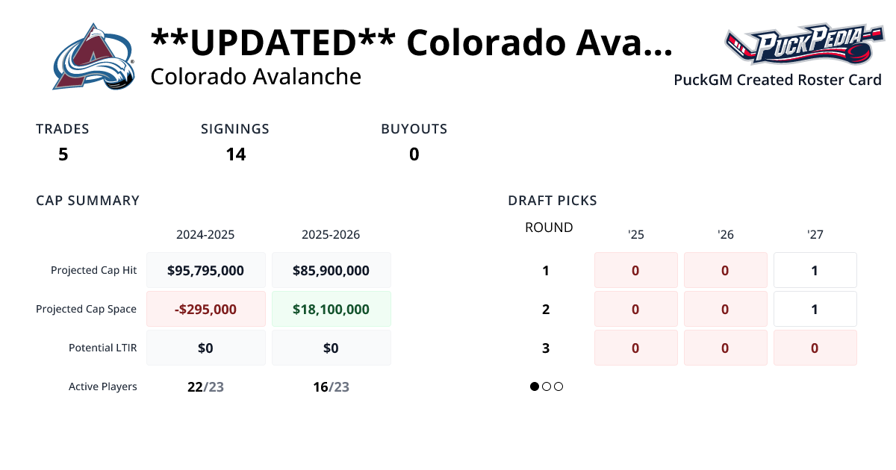
Task: Switch to the Draft Picks section
Action: (552, 200)
